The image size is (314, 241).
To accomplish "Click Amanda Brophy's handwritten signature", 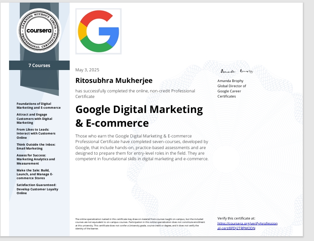I will pyautogui.click(x=237, y=71).
